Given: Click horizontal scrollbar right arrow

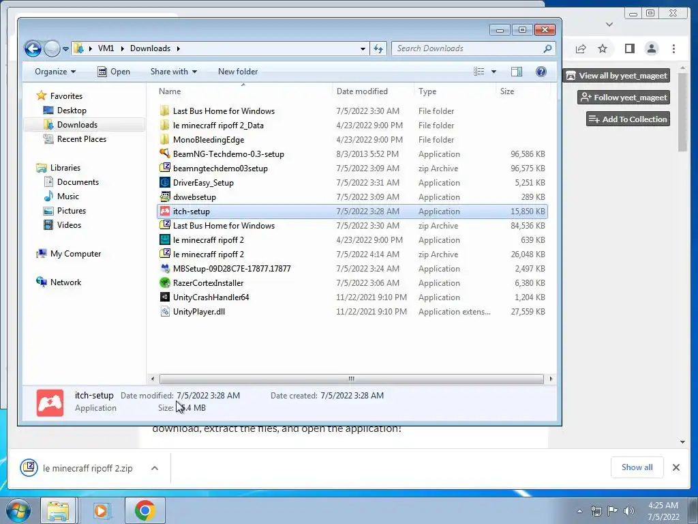Looking at the screenshot, I should click(x=551, y=379).
